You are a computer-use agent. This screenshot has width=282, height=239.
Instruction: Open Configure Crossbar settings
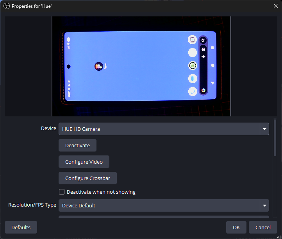87,178
